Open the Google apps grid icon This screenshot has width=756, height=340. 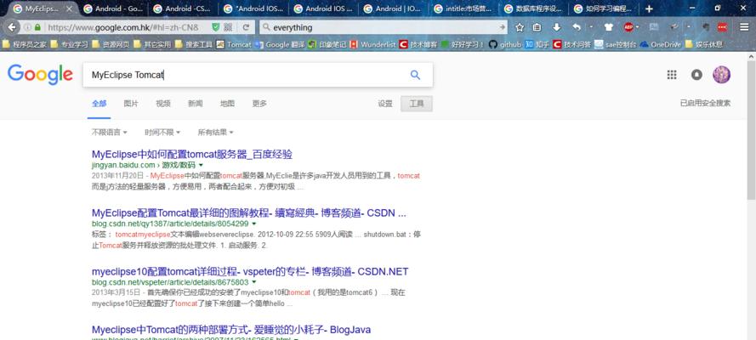pos(672,75)
